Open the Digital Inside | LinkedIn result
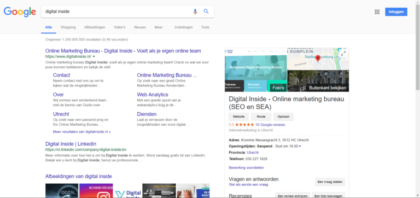Image resolution: width=420 pixels, height=198 pixels. click(x=71, y=144)
